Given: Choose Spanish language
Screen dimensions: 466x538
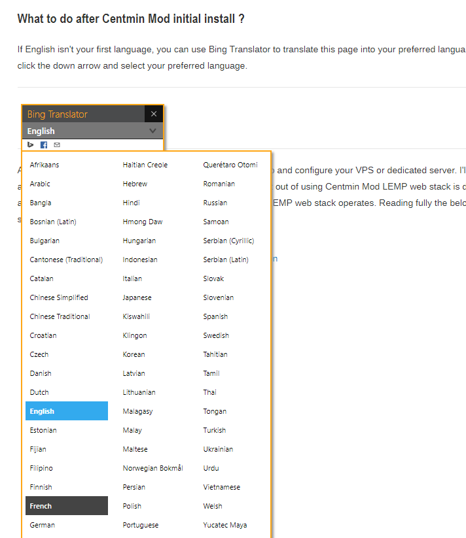Looking at the screenshot, I should (x=215, y=316).
